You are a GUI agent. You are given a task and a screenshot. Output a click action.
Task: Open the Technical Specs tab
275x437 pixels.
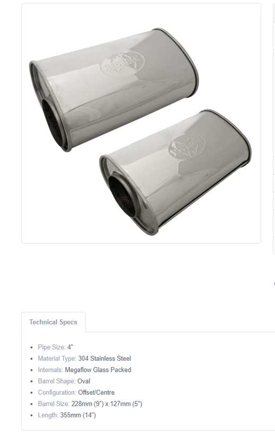point(53,322)
